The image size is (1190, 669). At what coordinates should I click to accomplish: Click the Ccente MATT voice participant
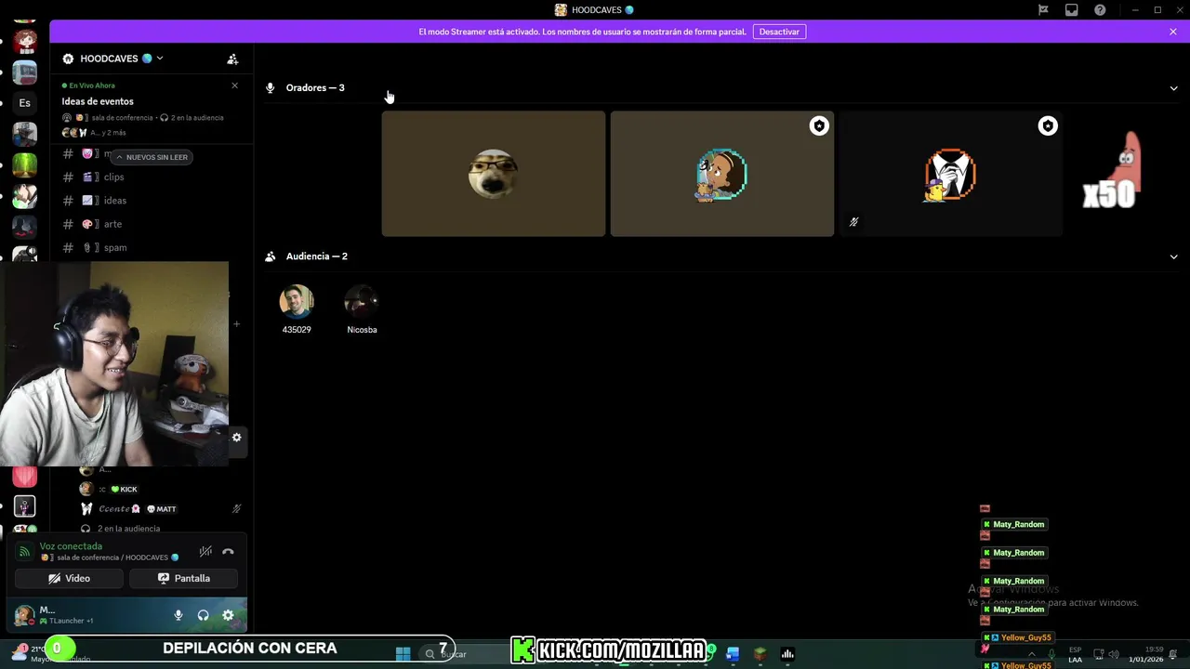158,509
